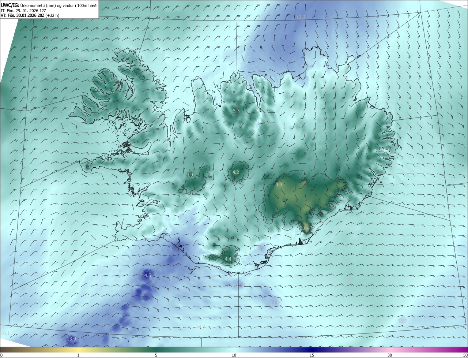Click the 15 label on the colour scale
Image resolution: width=468 pixels, height=358 pixels.
pyautogui.click(x=312, y=355)
